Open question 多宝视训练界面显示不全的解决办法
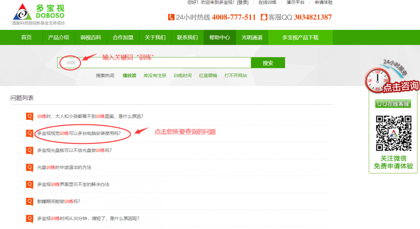This screenshot has height=229, width=420. tap(73, 184)
